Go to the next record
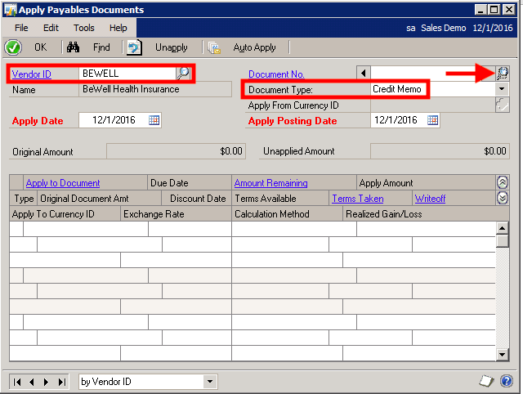The height and width of the screenshot is (394, 523). 46,382
